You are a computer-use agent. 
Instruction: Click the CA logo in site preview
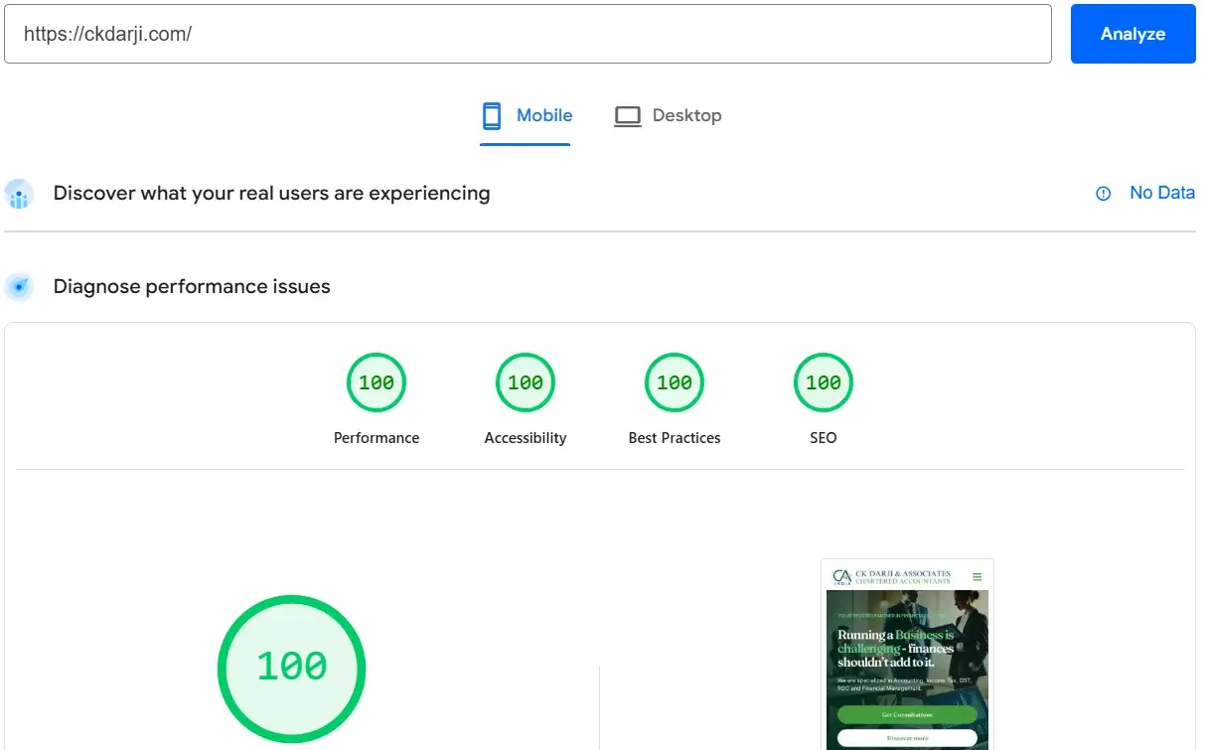tap(842, 577)
